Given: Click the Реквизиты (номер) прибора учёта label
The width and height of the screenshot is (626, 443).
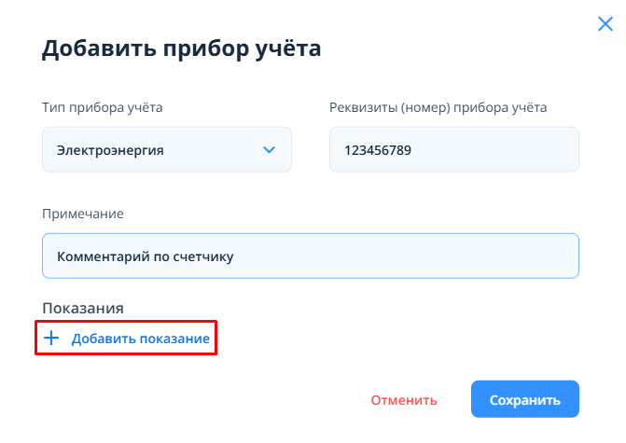Looking at the screenshot, I should tap(438, 107).
